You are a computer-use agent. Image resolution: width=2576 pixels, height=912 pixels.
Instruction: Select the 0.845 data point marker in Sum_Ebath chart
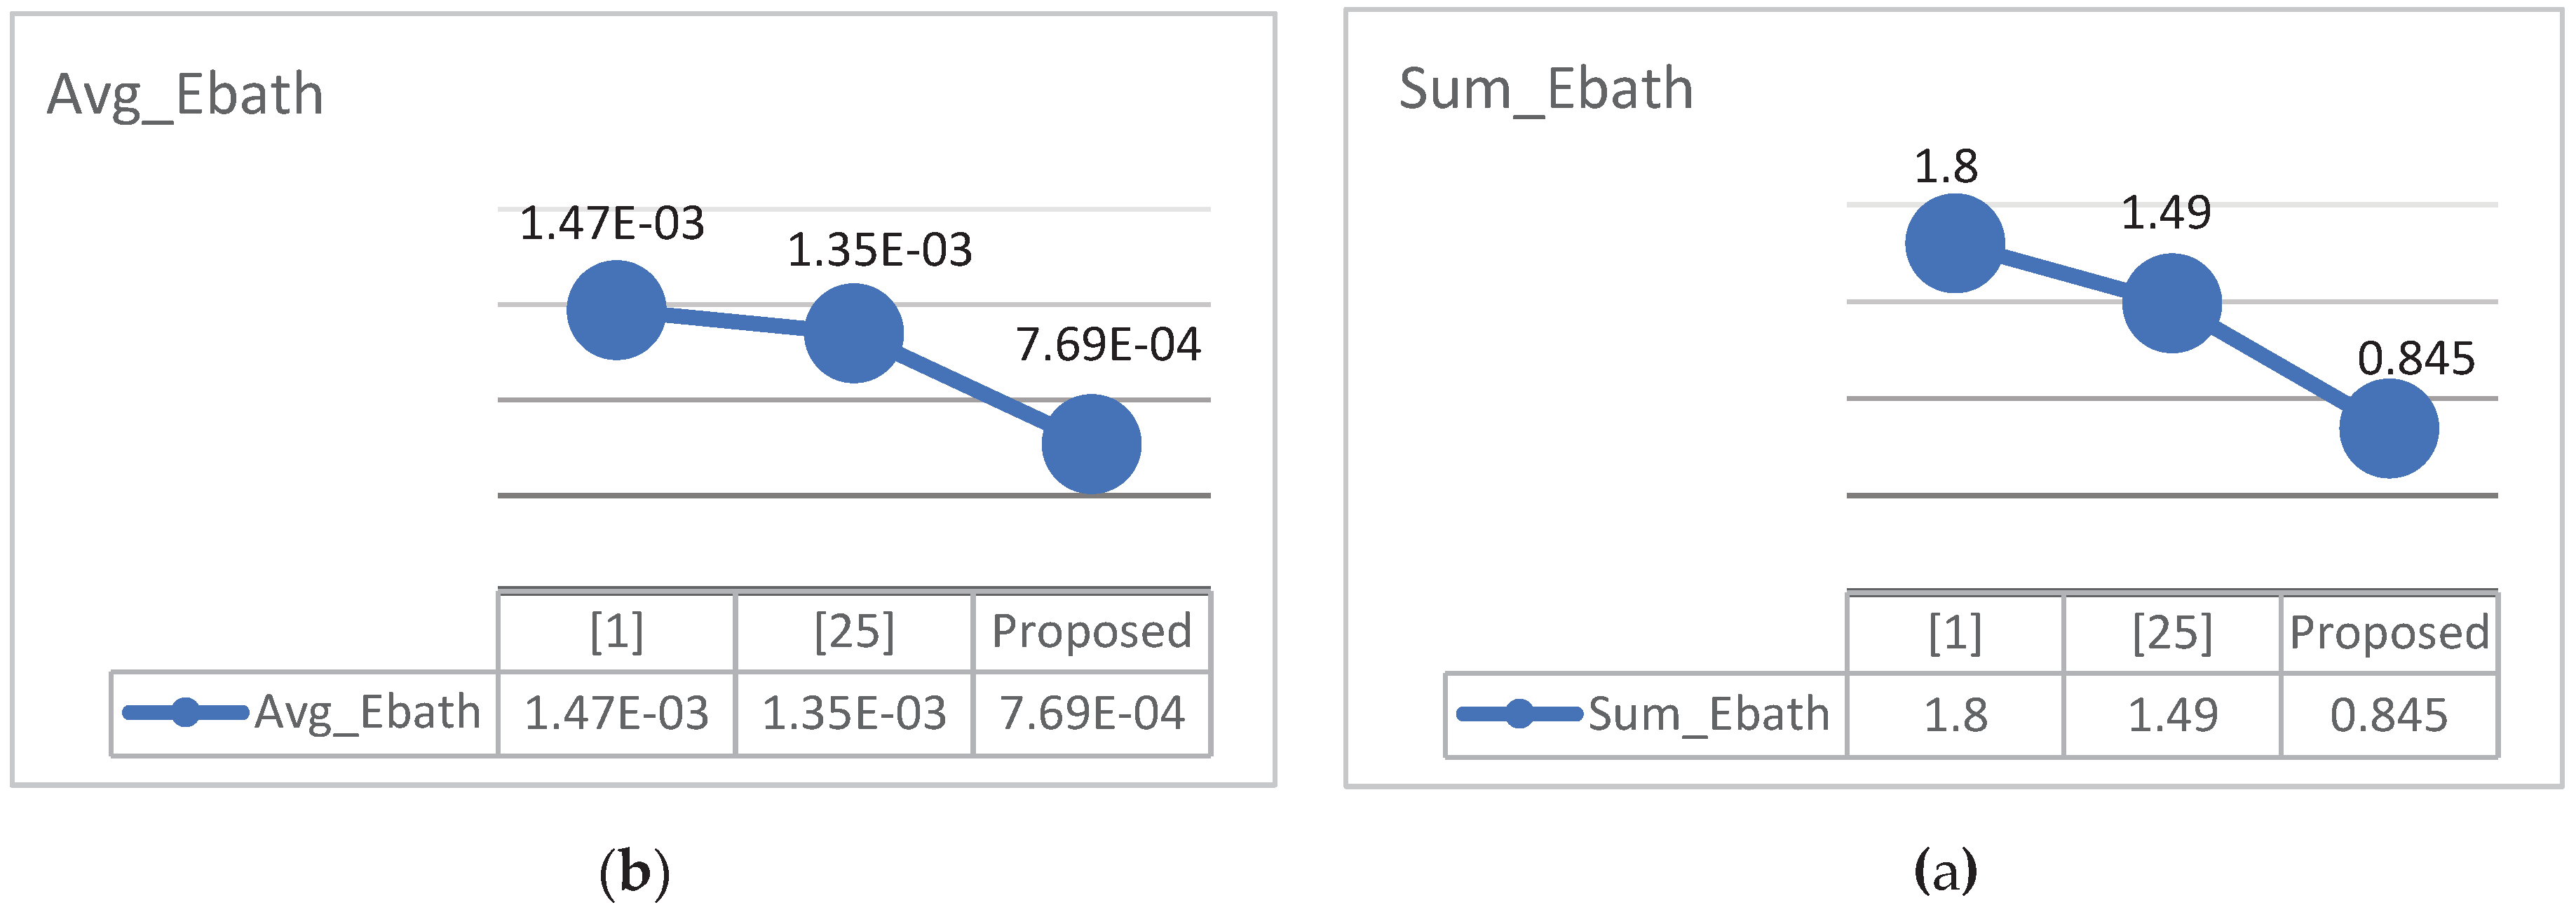coord(2388,428)
